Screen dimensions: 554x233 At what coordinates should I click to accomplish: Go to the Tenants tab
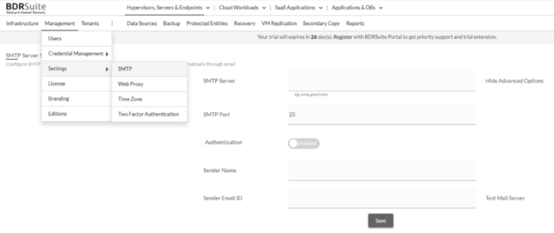coord(90,23)
